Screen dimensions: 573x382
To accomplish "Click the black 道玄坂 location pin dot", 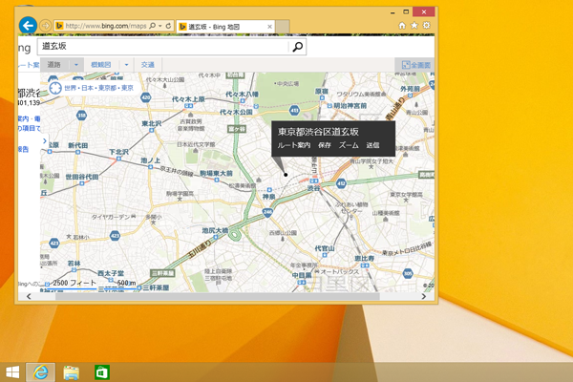I will 286,175.
